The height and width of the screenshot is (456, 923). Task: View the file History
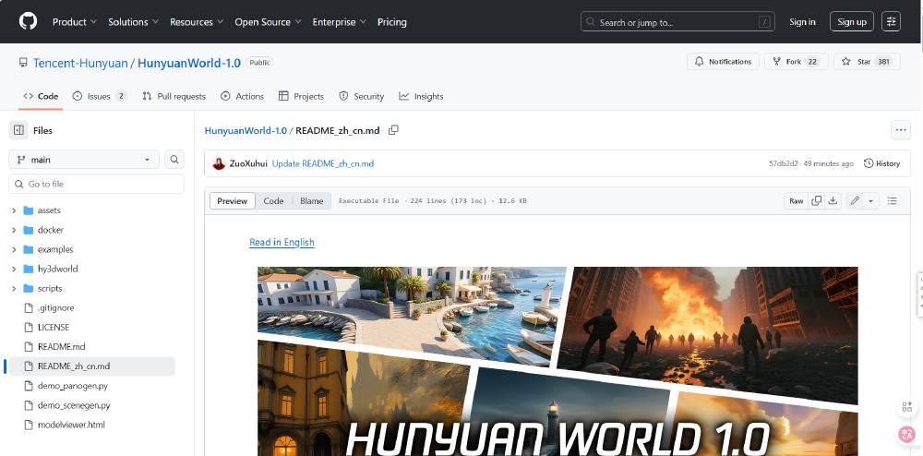click(881, 163)
